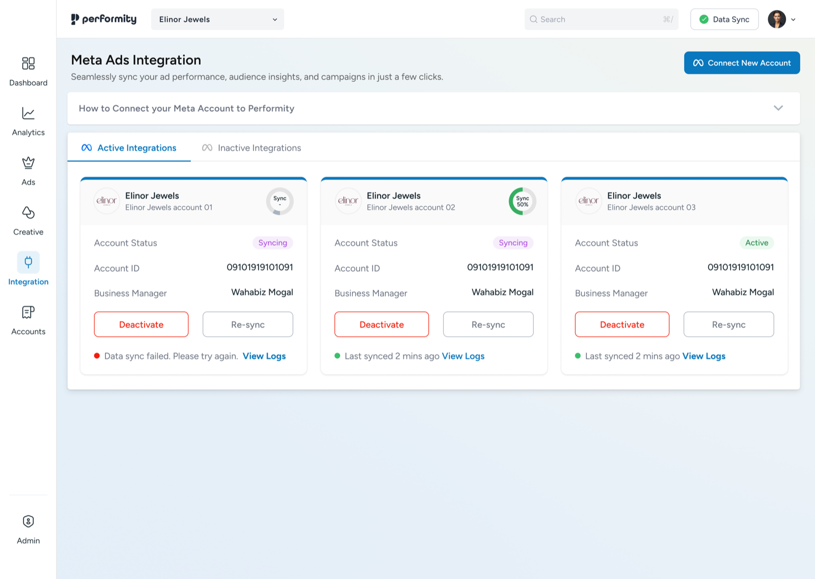Switch to Inactive Integrations tab
Image resolution: width=815 pixels, height=579 pixels.
tap(252, 148)
